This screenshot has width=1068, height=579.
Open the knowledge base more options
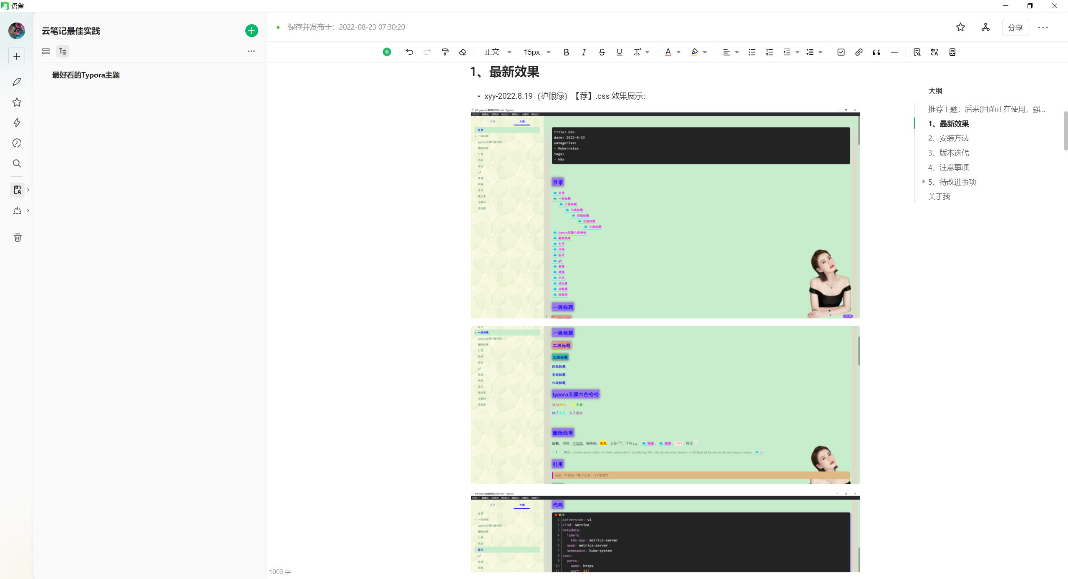coord(251,51)
